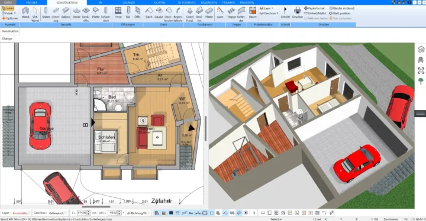Screen dimensions: 426x221
Task: Click the Dialoge label
Action: tap(7, 38)
